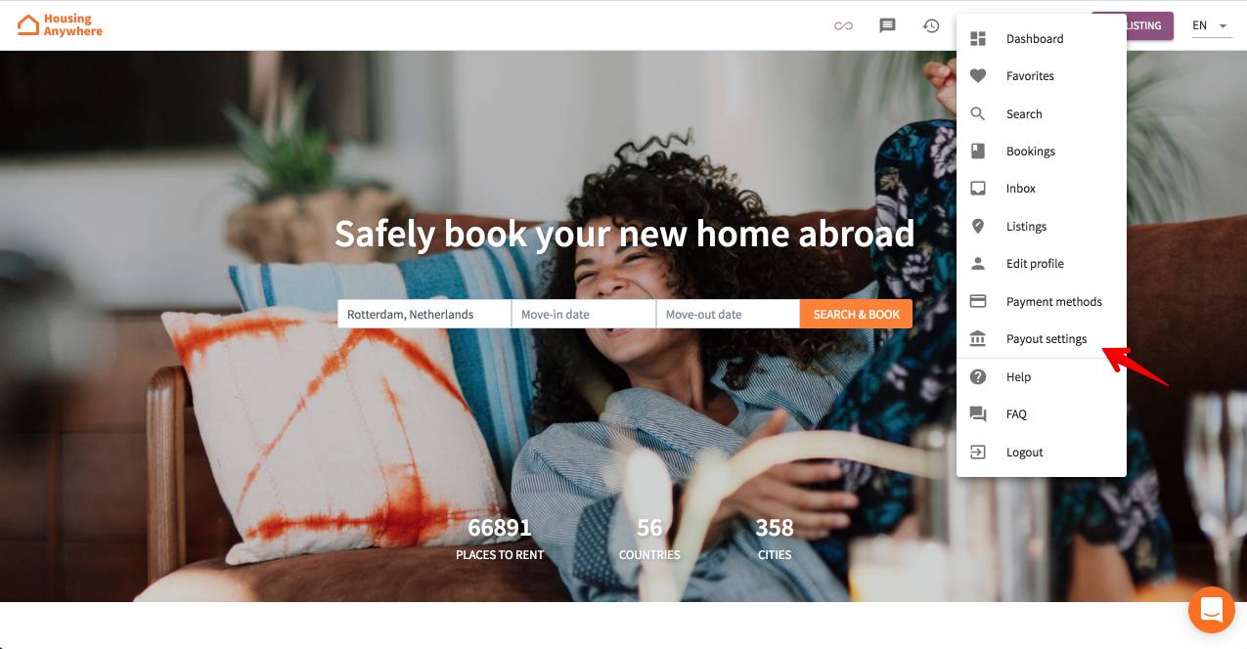Open the infinity icon in header
The width and height of the screenshot is (1247, 649).
[843, 26]
